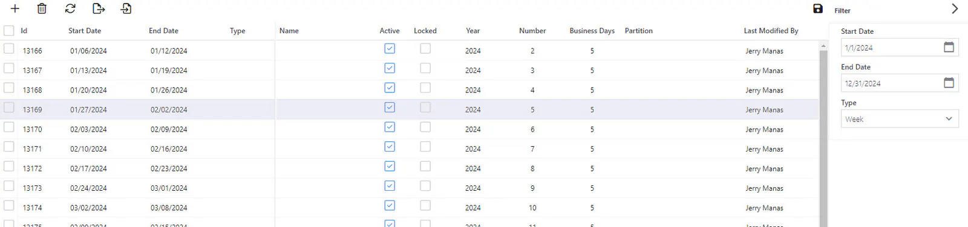
Task: Select the row checkbox for Id 13171
Action: coord(9,147)
